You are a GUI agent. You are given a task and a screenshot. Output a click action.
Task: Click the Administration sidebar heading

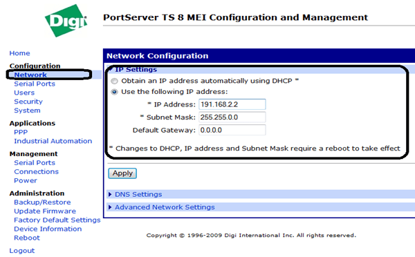point(37,193)
